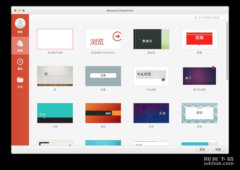This screenshot has height=170, width=240.
Task: Maximize window with the green button
Action: point(23,10)
